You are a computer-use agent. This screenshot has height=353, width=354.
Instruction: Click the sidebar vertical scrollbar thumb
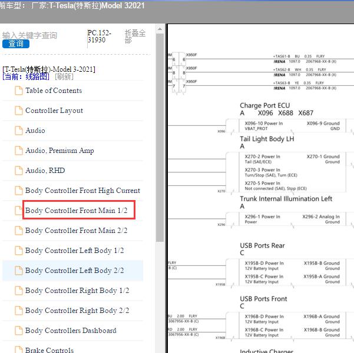(160, 138)
